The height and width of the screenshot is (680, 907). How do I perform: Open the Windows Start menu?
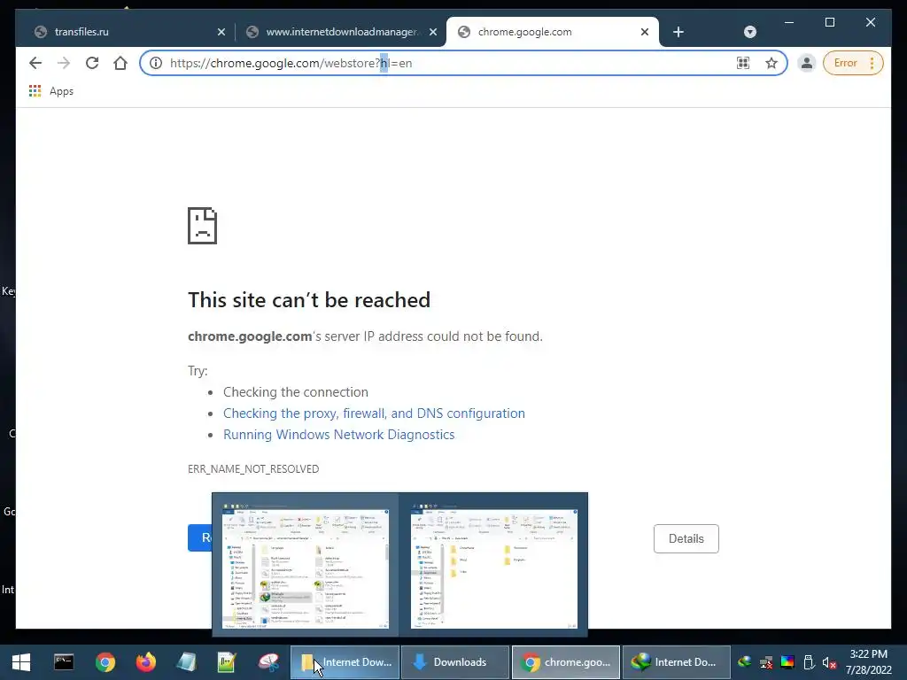click(21, 662)
